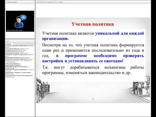Click blue text в программе необходимо проверять

click(100, 56)
